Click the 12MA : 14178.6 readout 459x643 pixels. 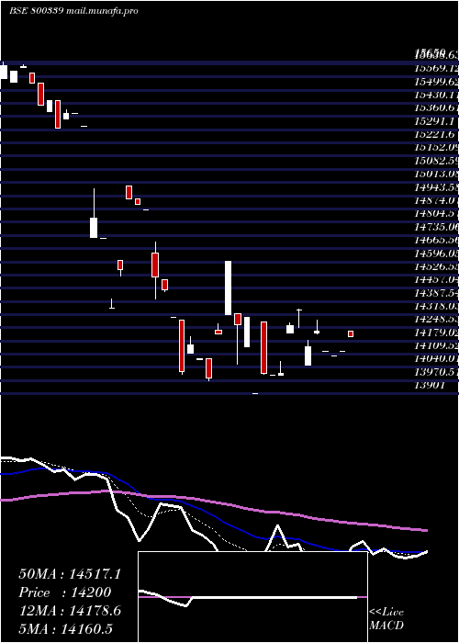point(70,611)
